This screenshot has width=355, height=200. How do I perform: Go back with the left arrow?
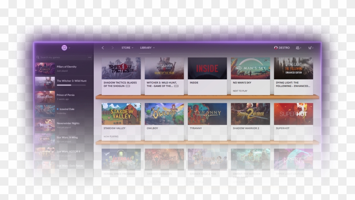[x=103, y=48]
